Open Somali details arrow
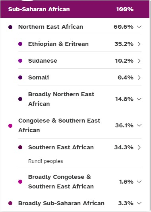Viewport: 151px width, 212px height. [139, 77]
